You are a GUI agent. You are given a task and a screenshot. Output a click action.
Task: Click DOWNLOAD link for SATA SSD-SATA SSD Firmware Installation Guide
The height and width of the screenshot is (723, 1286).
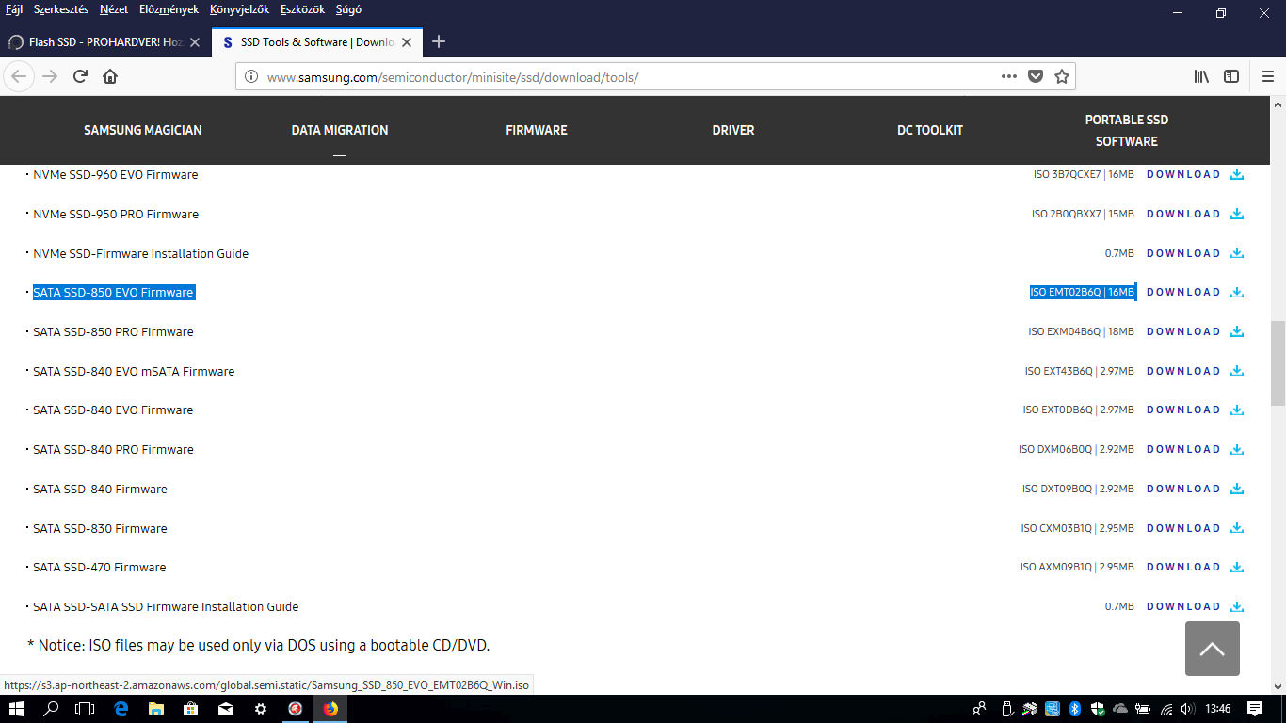1183,606
